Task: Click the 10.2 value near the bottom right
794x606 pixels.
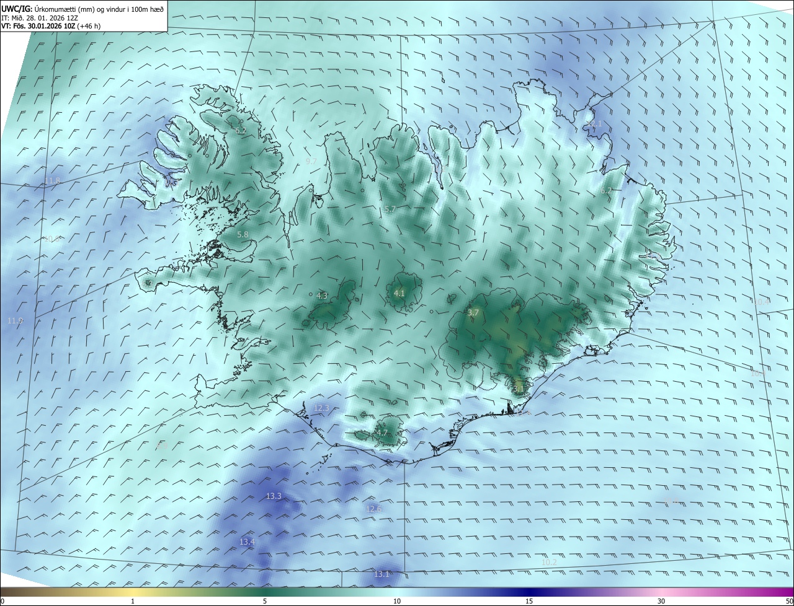Action: [x=549, y=562]
